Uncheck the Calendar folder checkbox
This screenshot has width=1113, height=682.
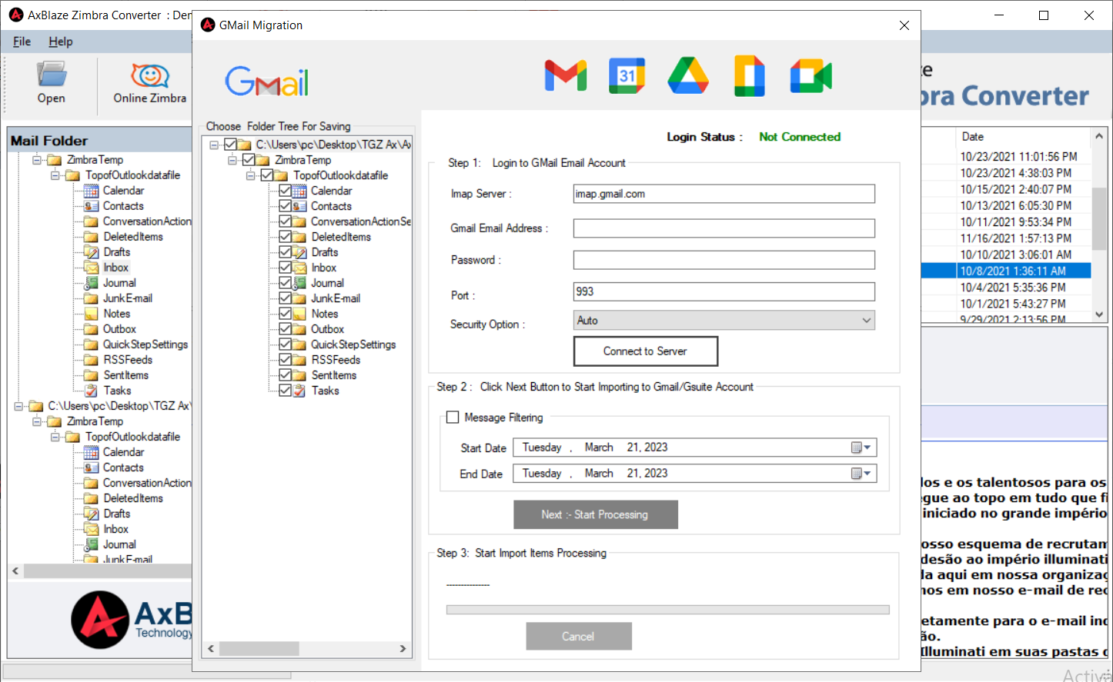tap(285, 191)
